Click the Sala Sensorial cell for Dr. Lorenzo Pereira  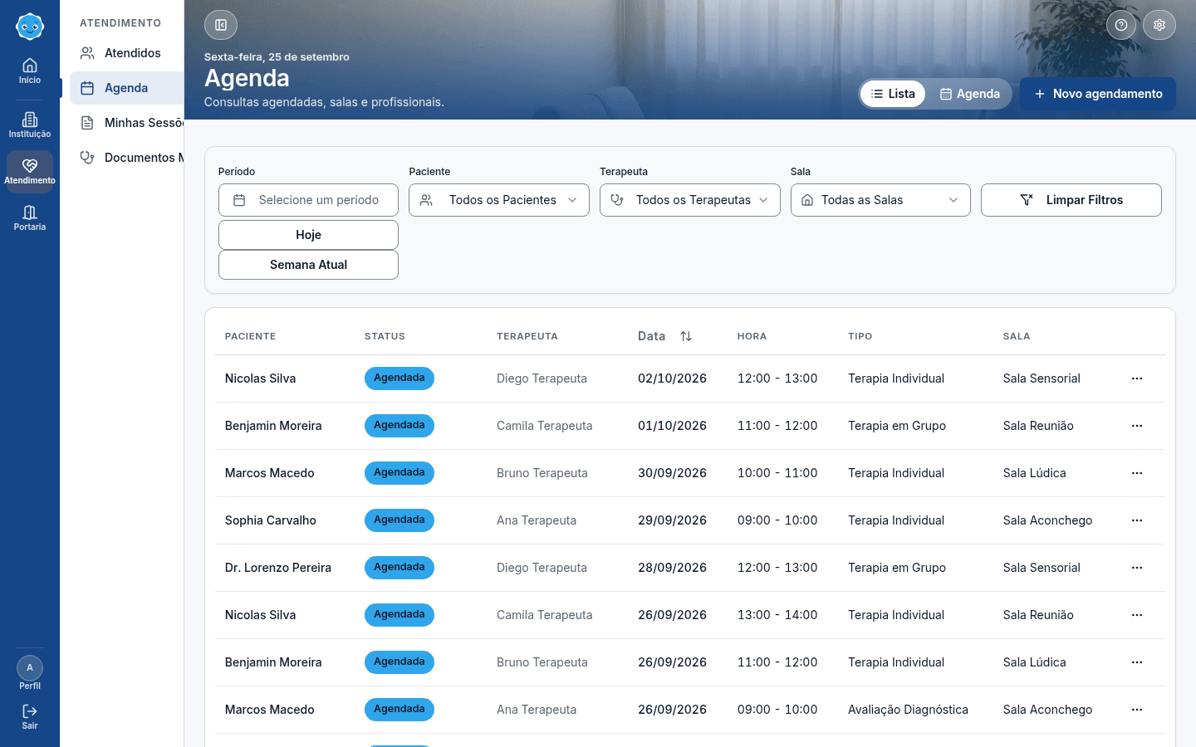1042,568
